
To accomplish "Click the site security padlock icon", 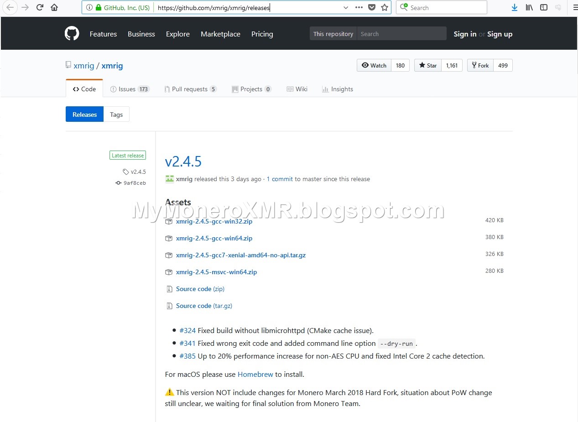I will click(99, 7).
